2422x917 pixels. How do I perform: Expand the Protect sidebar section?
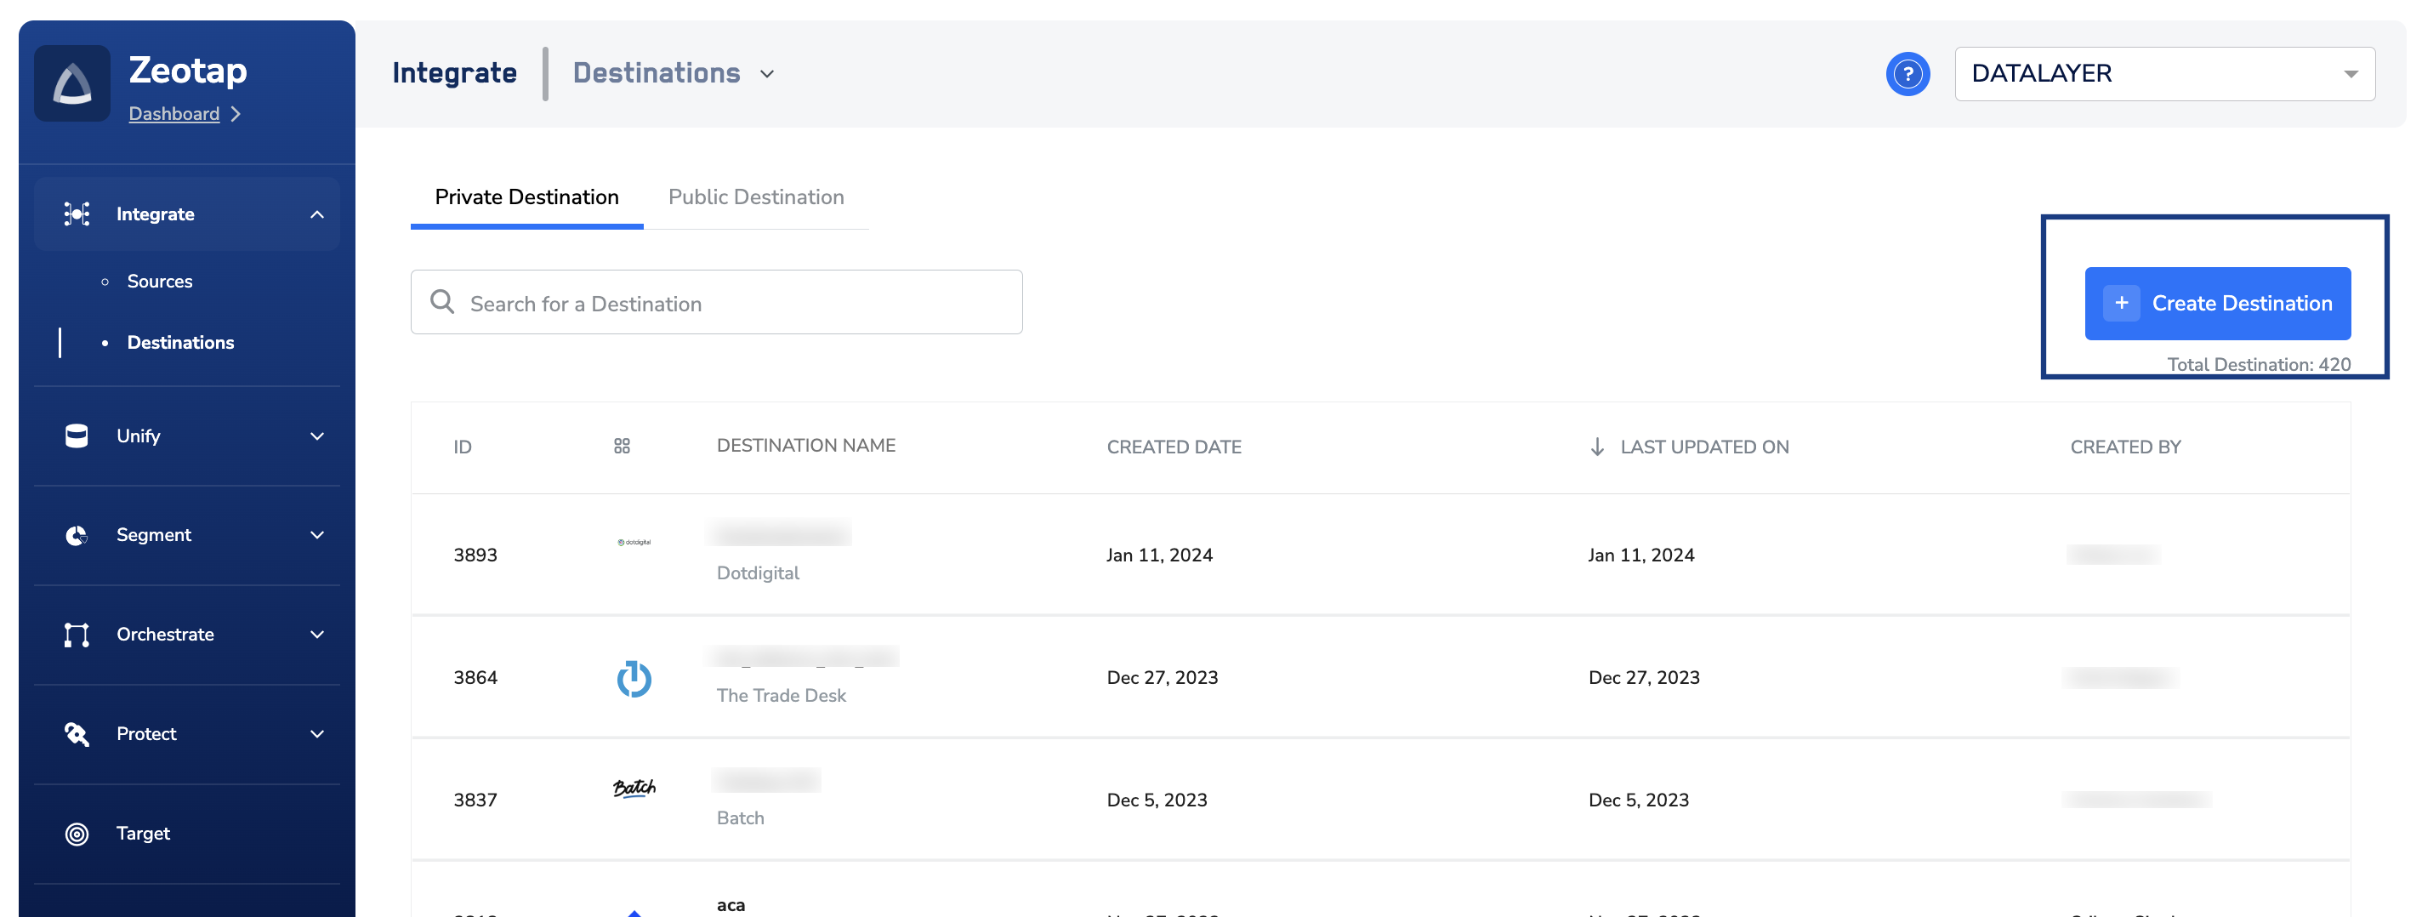click(317, 733)
